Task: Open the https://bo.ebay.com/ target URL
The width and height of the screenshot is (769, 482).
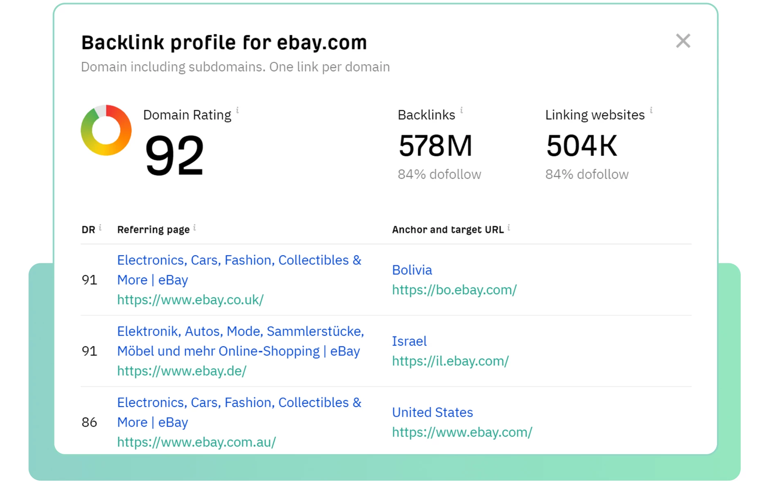Action: click(x=454, y=290)
